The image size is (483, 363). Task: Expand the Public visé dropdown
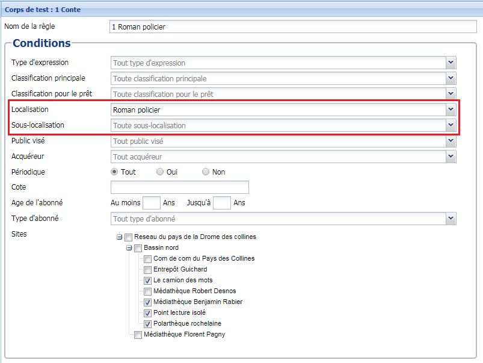tap(451, 141)
